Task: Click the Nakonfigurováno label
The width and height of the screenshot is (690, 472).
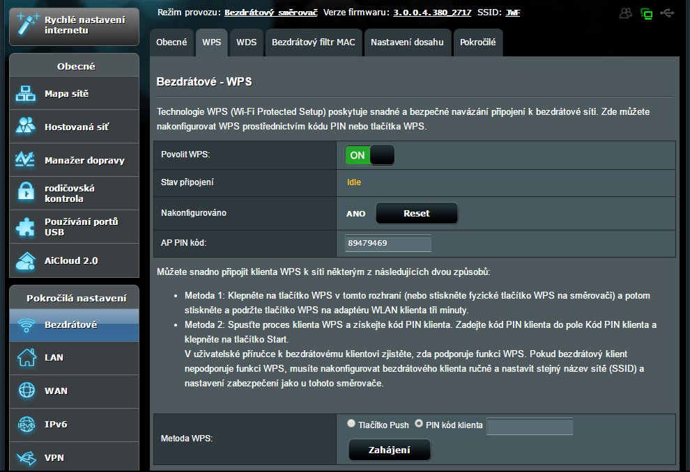Action: point(194,213)
